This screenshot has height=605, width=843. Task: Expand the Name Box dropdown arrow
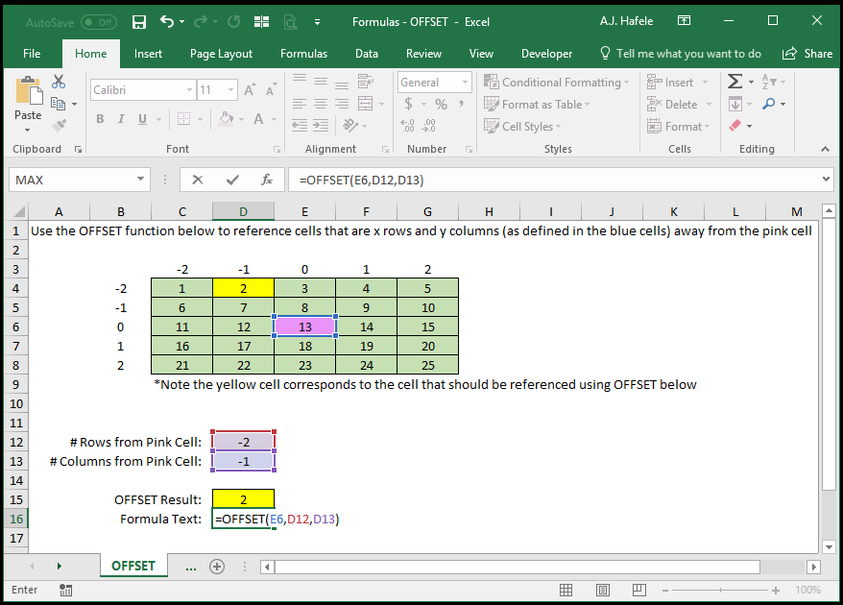coord(140,179)
